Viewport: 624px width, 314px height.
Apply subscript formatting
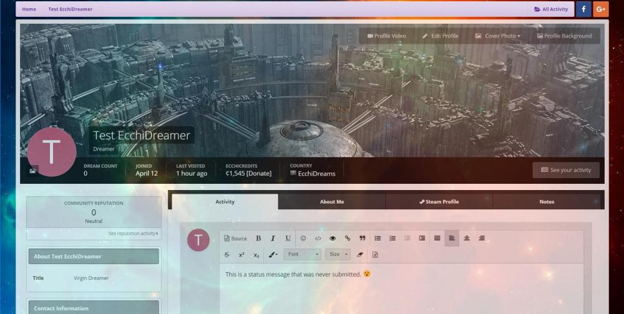point(256,255)
